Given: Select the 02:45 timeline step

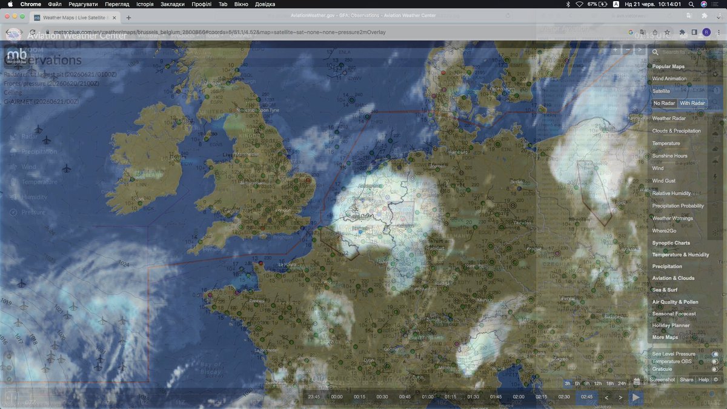Looking at the screenshot, I should [x=586, y=397].
